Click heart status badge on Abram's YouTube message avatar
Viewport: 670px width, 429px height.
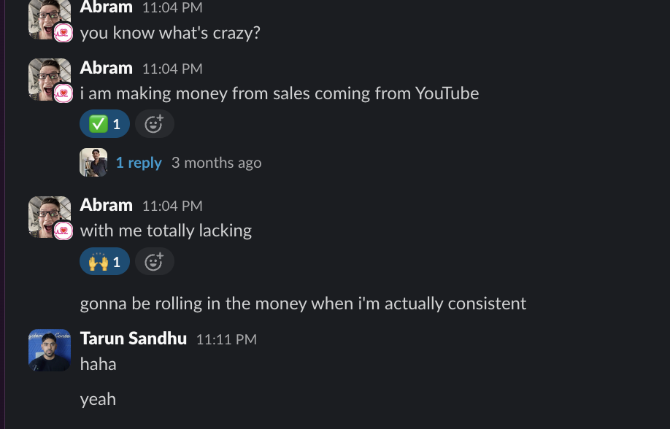(x=63, y=93)
